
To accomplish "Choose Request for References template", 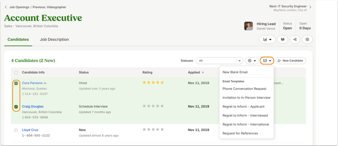I will (x=240, y=133).
